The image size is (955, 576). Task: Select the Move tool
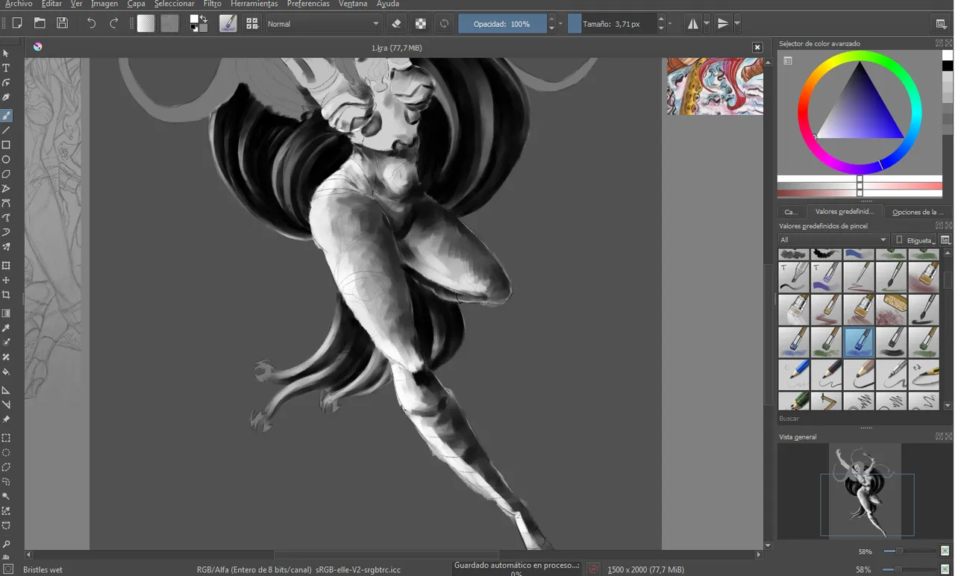[x=6, y=281]
